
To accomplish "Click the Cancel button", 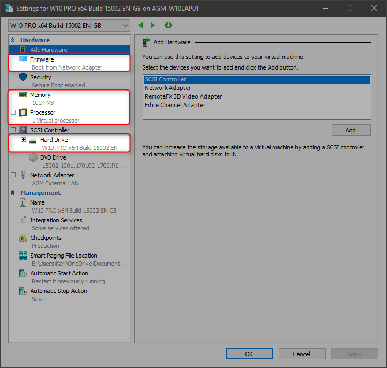I will [x=302, y=354].
